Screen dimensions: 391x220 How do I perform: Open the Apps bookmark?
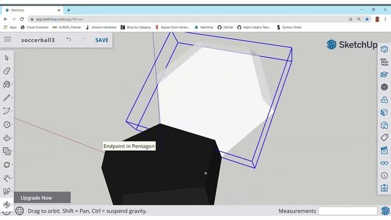(x=10, y=28)
